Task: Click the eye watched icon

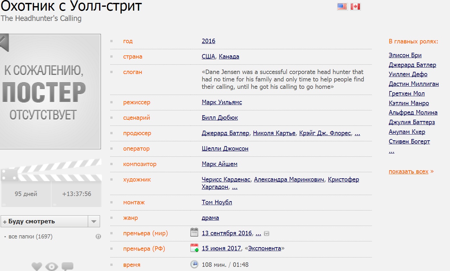Action: tap(51, 266)
